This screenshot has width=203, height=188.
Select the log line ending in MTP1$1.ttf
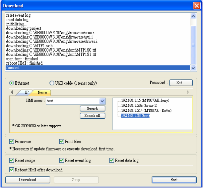pyautogui.click(x=98, y=54)
